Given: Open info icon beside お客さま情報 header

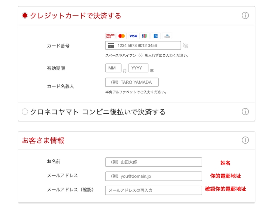Looking at the screenshot, I should tap(245, 140).
